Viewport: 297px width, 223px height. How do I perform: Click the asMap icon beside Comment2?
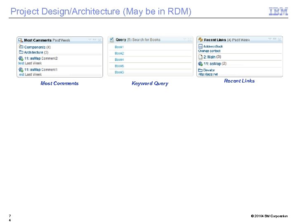pyautogui.click(x=21, y=58)
